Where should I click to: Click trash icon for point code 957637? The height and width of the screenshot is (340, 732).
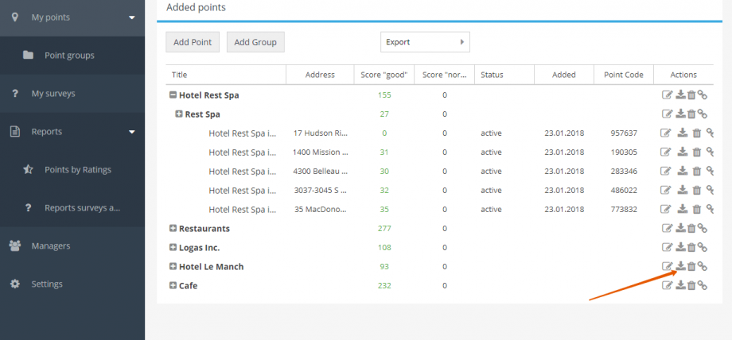tap(696, 133)
